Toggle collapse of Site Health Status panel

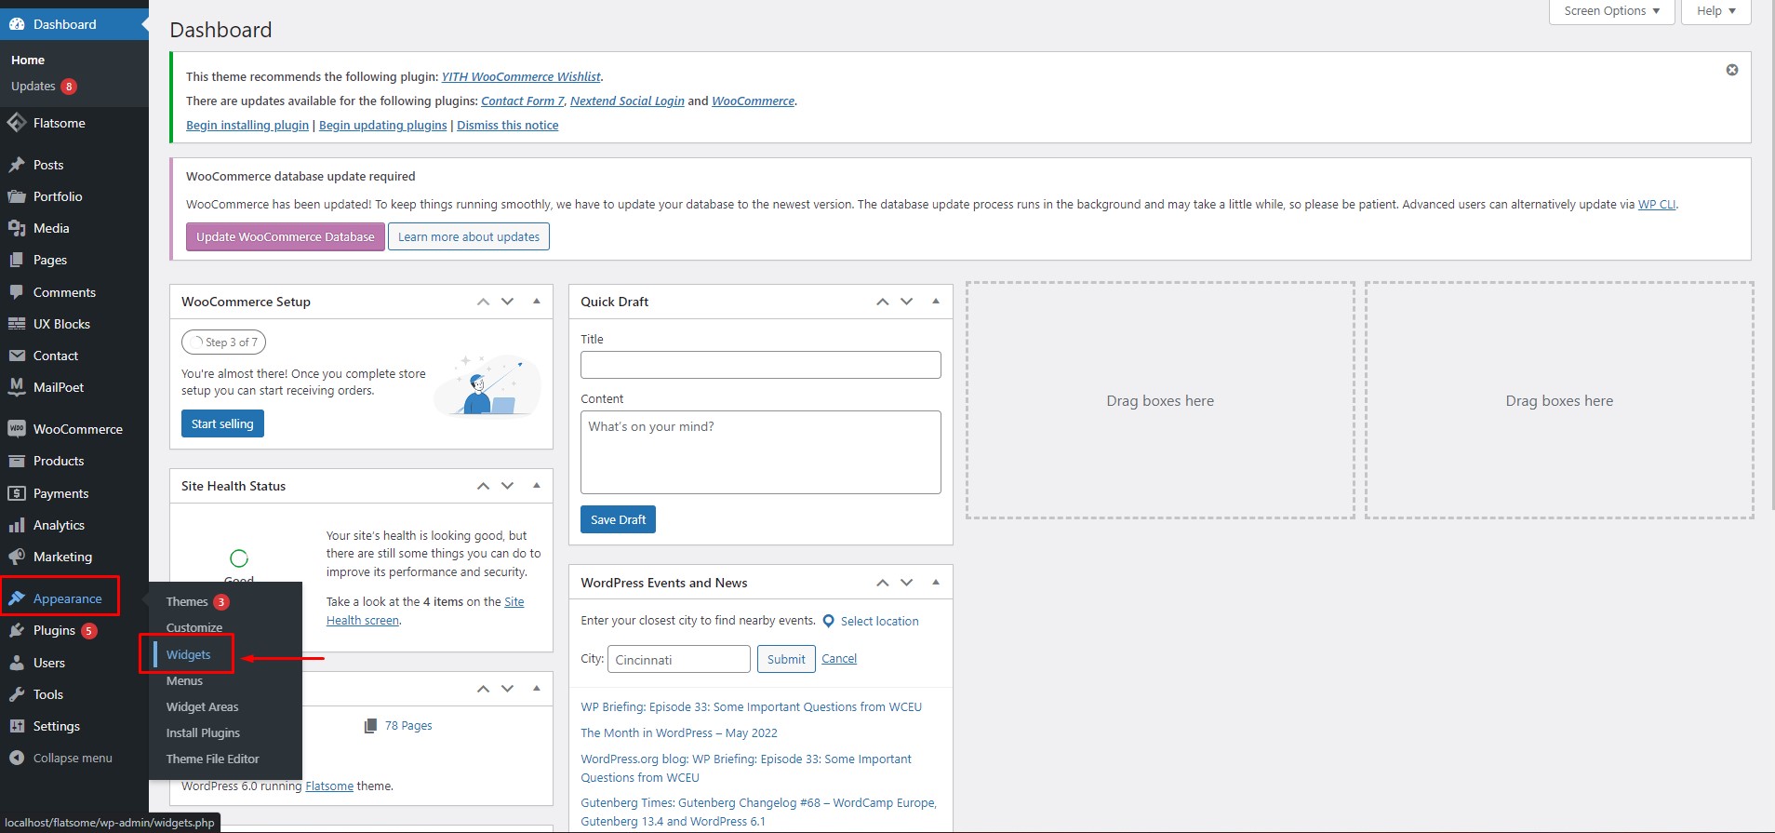[x=537, y=486]
